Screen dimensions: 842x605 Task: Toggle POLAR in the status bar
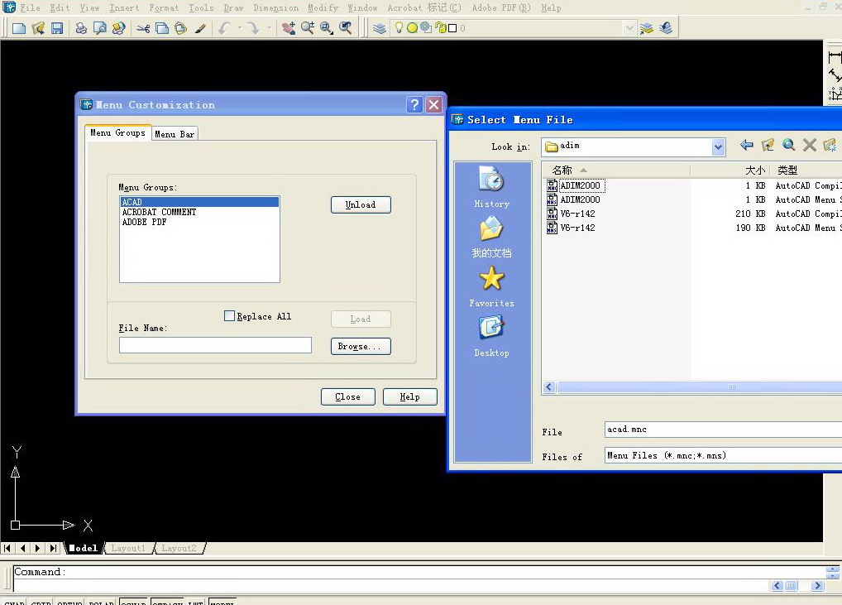pos(102,601)
